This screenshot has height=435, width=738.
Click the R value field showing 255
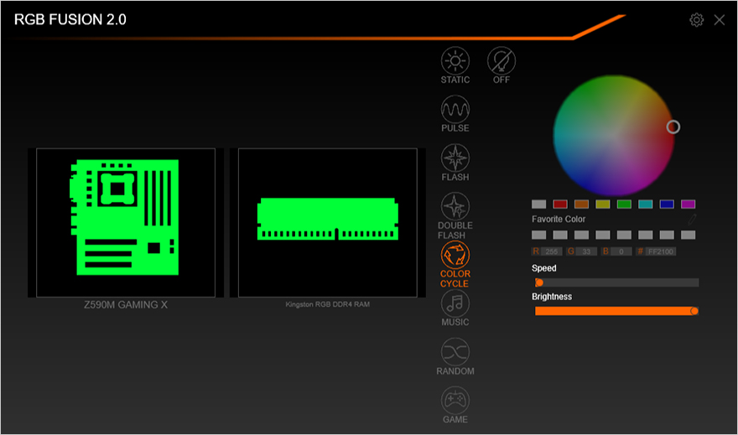point(552,251)
